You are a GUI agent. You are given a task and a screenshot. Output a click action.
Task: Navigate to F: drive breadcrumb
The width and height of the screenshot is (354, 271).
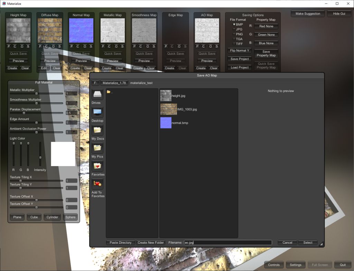pyautogui.click(x=95, y=83)
